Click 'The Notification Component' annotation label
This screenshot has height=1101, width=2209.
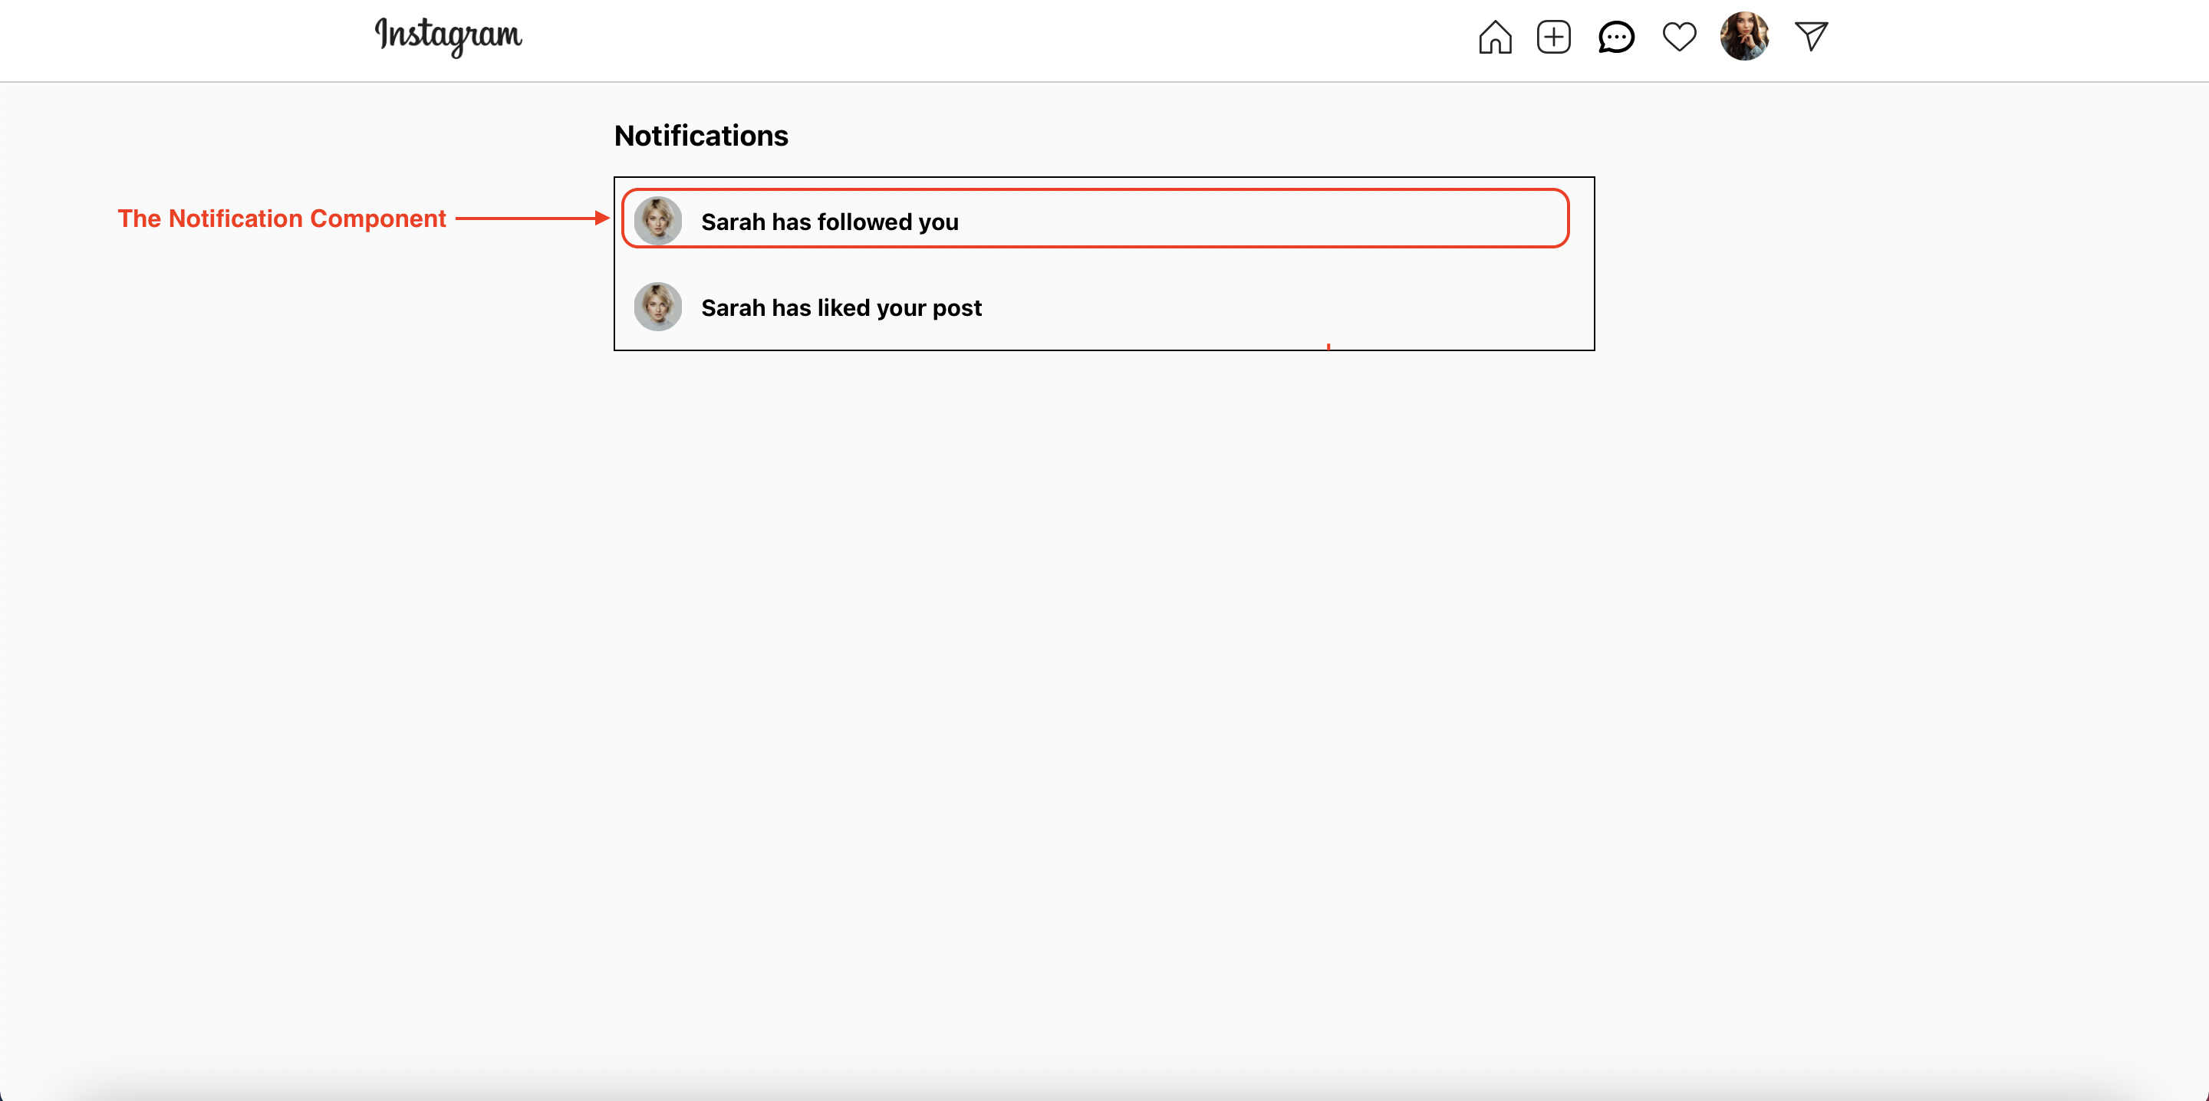tap(281, 219)
